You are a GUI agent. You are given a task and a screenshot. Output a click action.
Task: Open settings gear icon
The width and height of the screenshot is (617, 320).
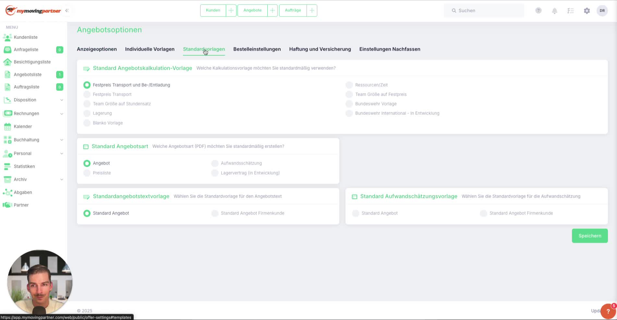coord(587,11)
